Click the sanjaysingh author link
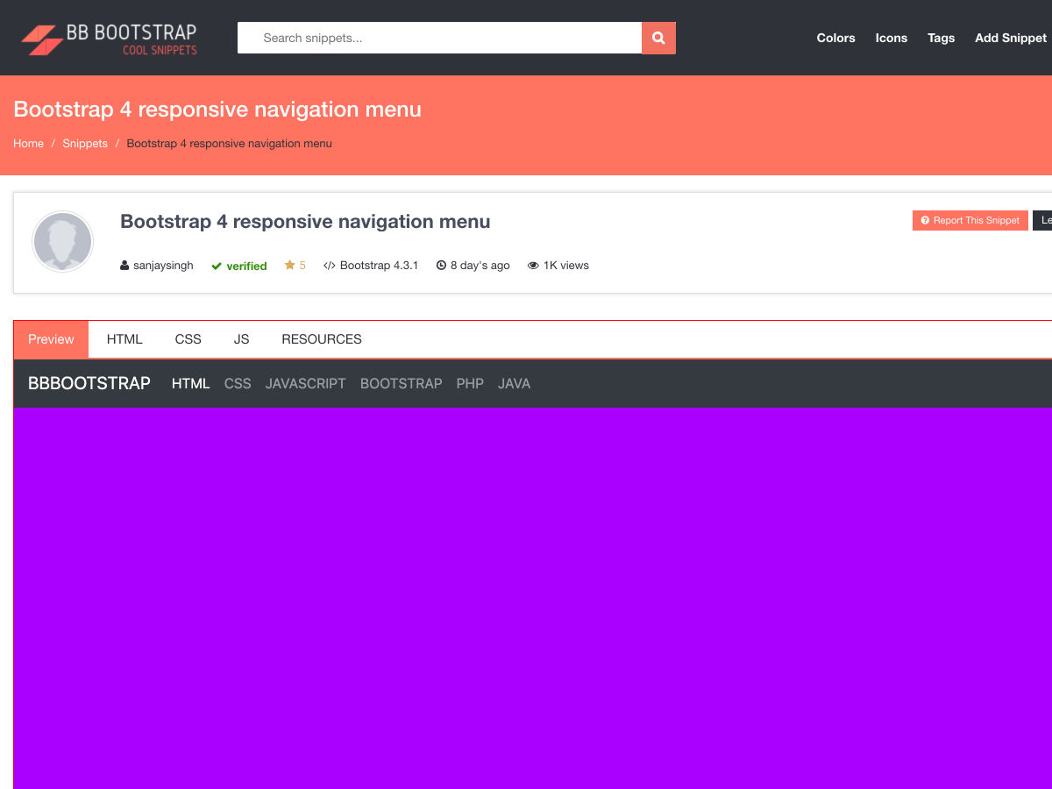The image size is (1052, 789). (x=163, y=266)
